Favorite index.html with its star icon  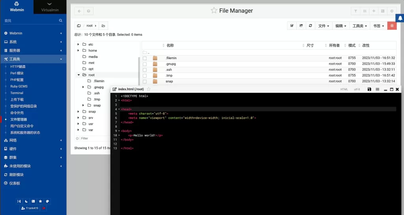149,89
